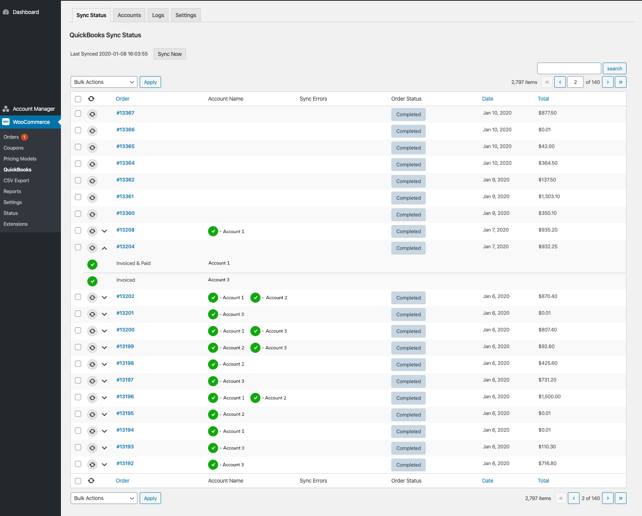642x516 pixels.
Task: Click the sync icon for order #13200
Action: coord(92,331)
